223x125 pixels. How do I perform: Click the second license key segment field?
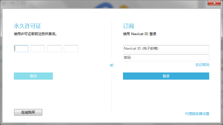tap(38, 49)
